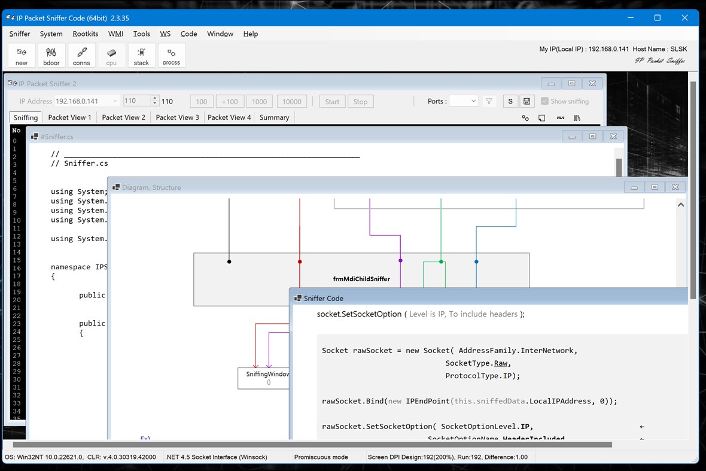This screenshot has height=471, width=706.
Task: Open the System menu
Action: [51, 34]
